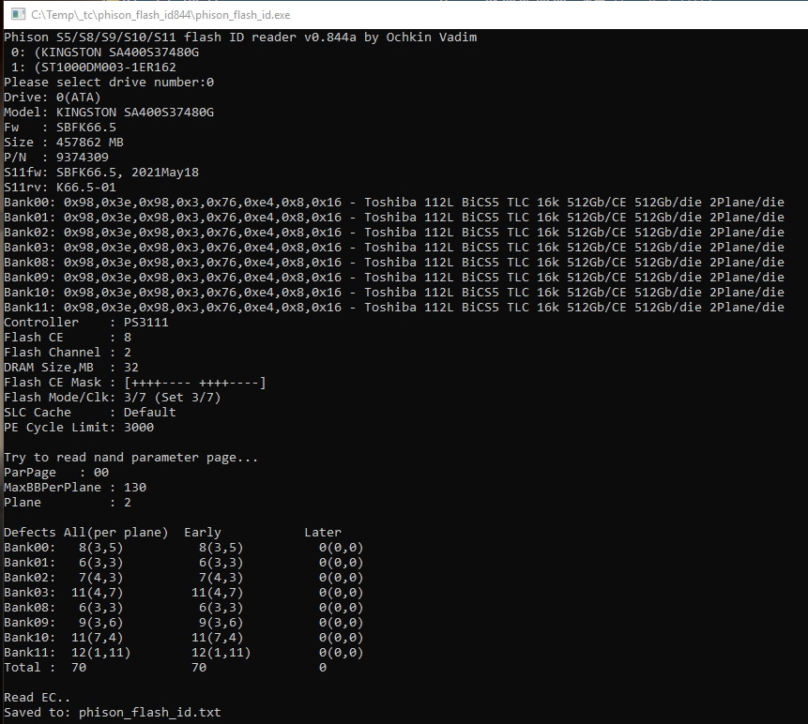Viewport: 808px width, 724px height.
Task: Click drive 1 ST1000DM003-1ER162 list entry
Action: pos(94,68)
